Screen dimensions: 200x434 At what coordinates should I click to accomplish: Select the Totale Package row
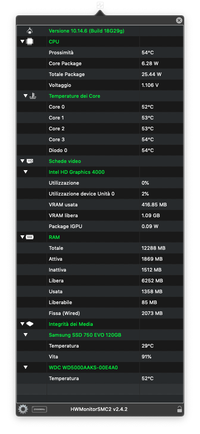[100, 74]
